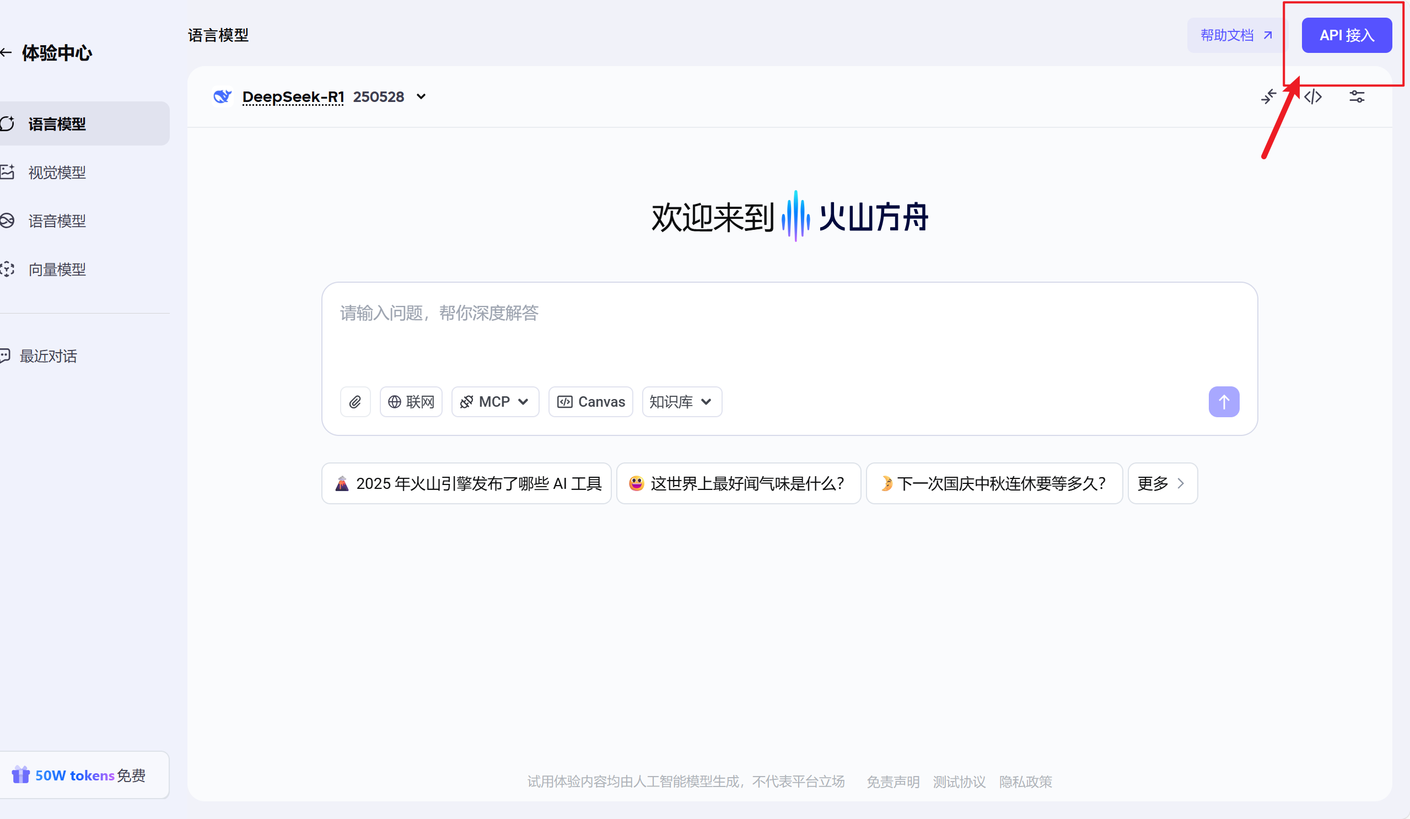Click the code view icon
Image resolution: width=1410 pixels, height=819 pixels.
1313,97
